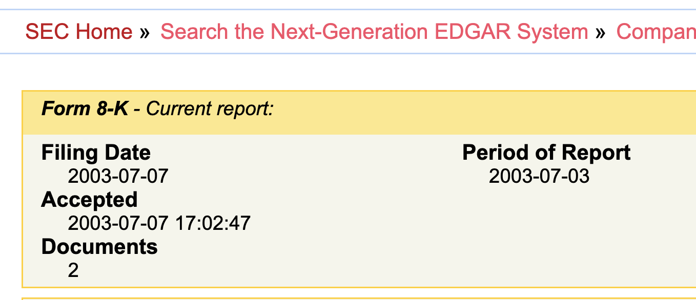
Task: Select the accepted timestamp 2003-07-07 17:02:47
Action: coord(159,223)
